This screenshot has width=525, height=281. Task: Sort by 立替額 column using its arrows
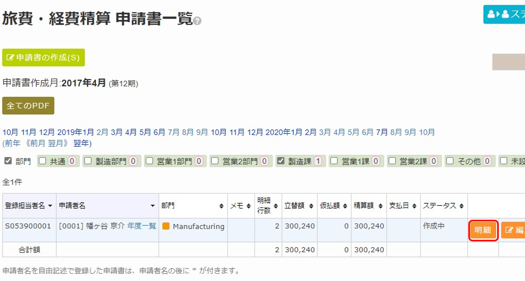point(311,206)
